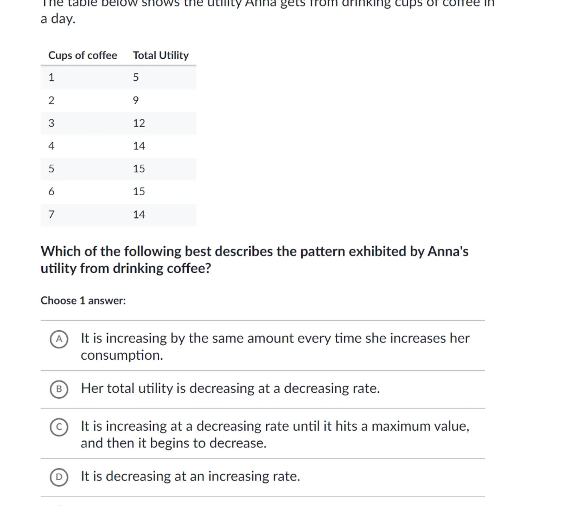Image resolution: width=586 pixels, height=506 pixels.
Task: Select answer choice A radio circle
Action: point(59,339)
